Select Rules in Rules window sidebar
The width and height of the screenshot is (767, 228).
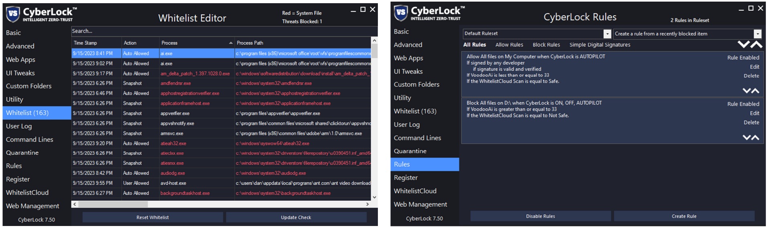pyautogui.click(x=424, y=164)
